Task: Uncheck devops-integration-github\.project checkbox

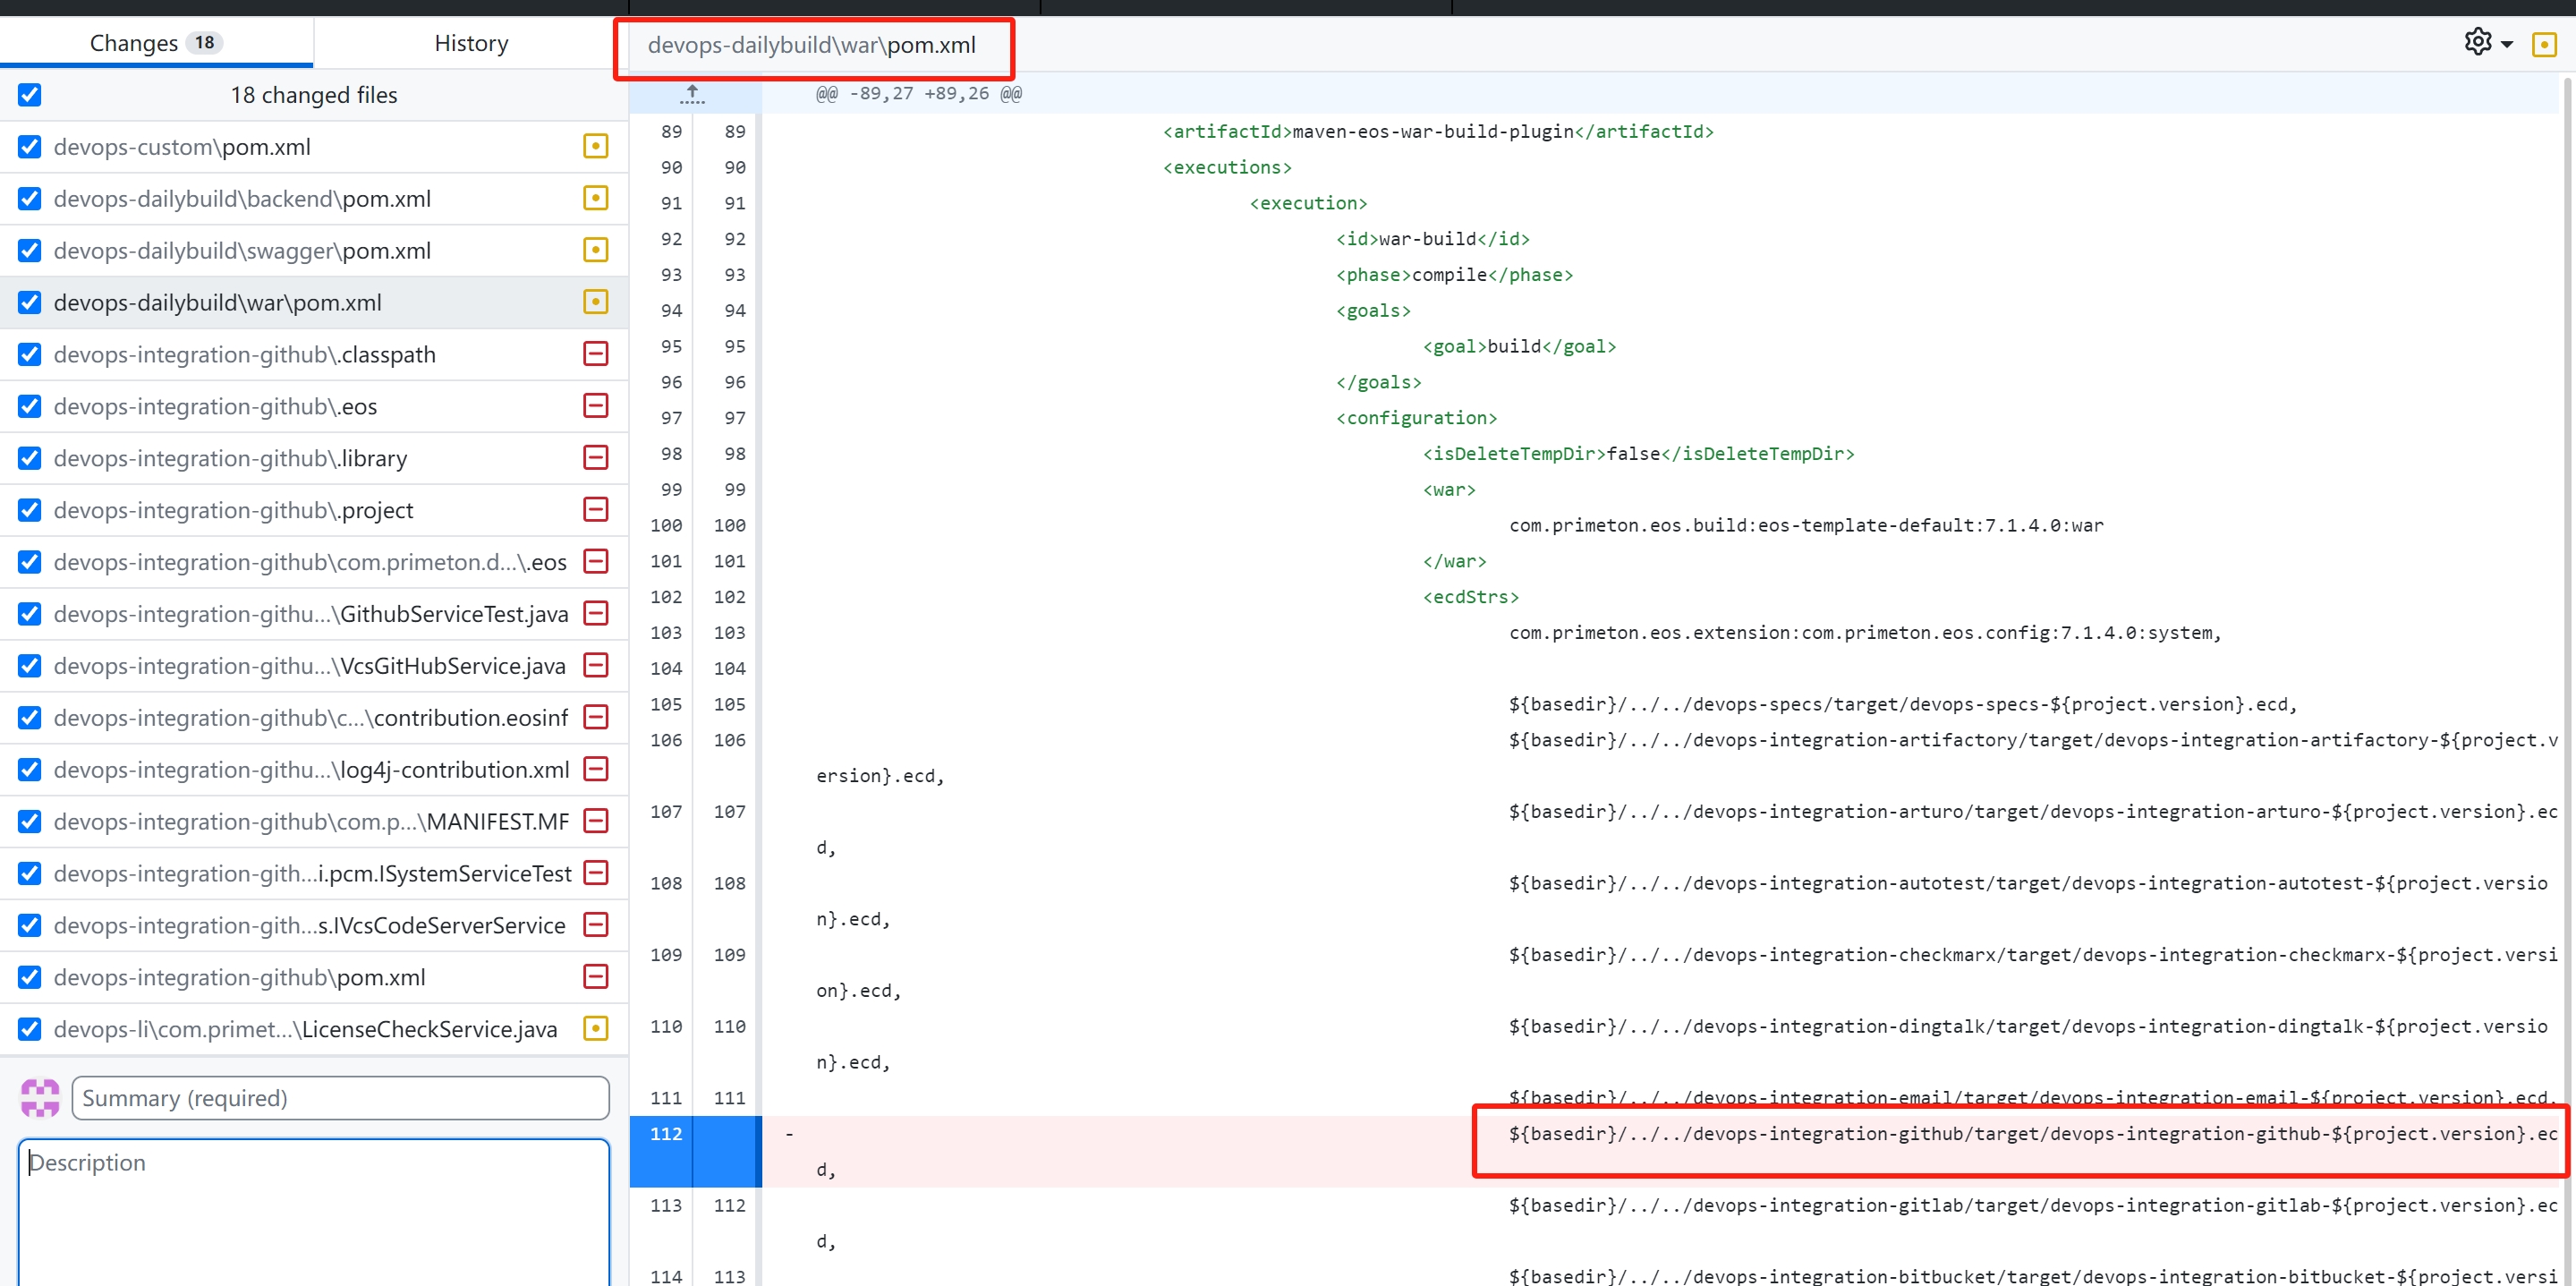Action: tap(30, 510)
